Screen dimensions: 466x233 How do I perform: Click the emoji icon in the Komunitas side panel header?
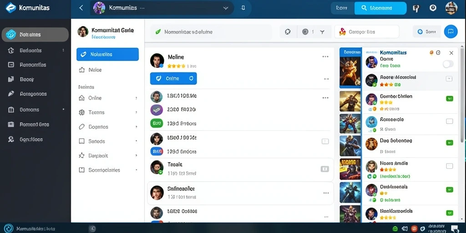tap(431, 53)
